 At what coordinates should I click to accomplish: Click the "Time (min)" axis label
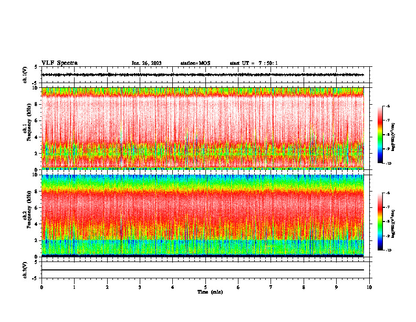click(210, 292)
